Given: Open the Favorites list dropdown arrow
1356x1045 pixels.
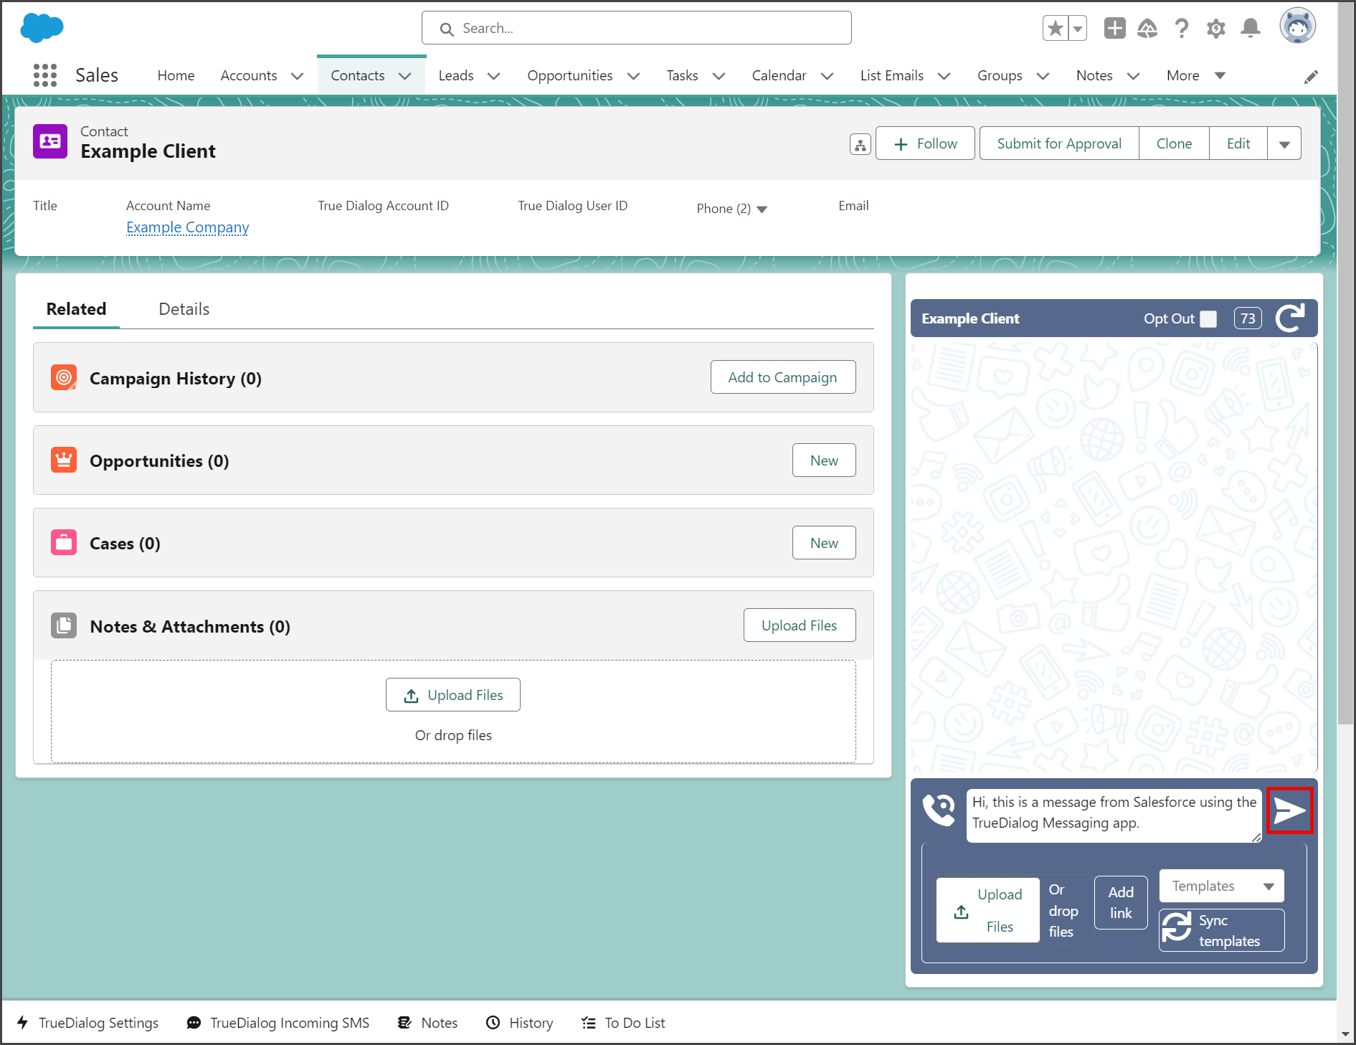Looking at the screenshot, I should pos(1078,29).
